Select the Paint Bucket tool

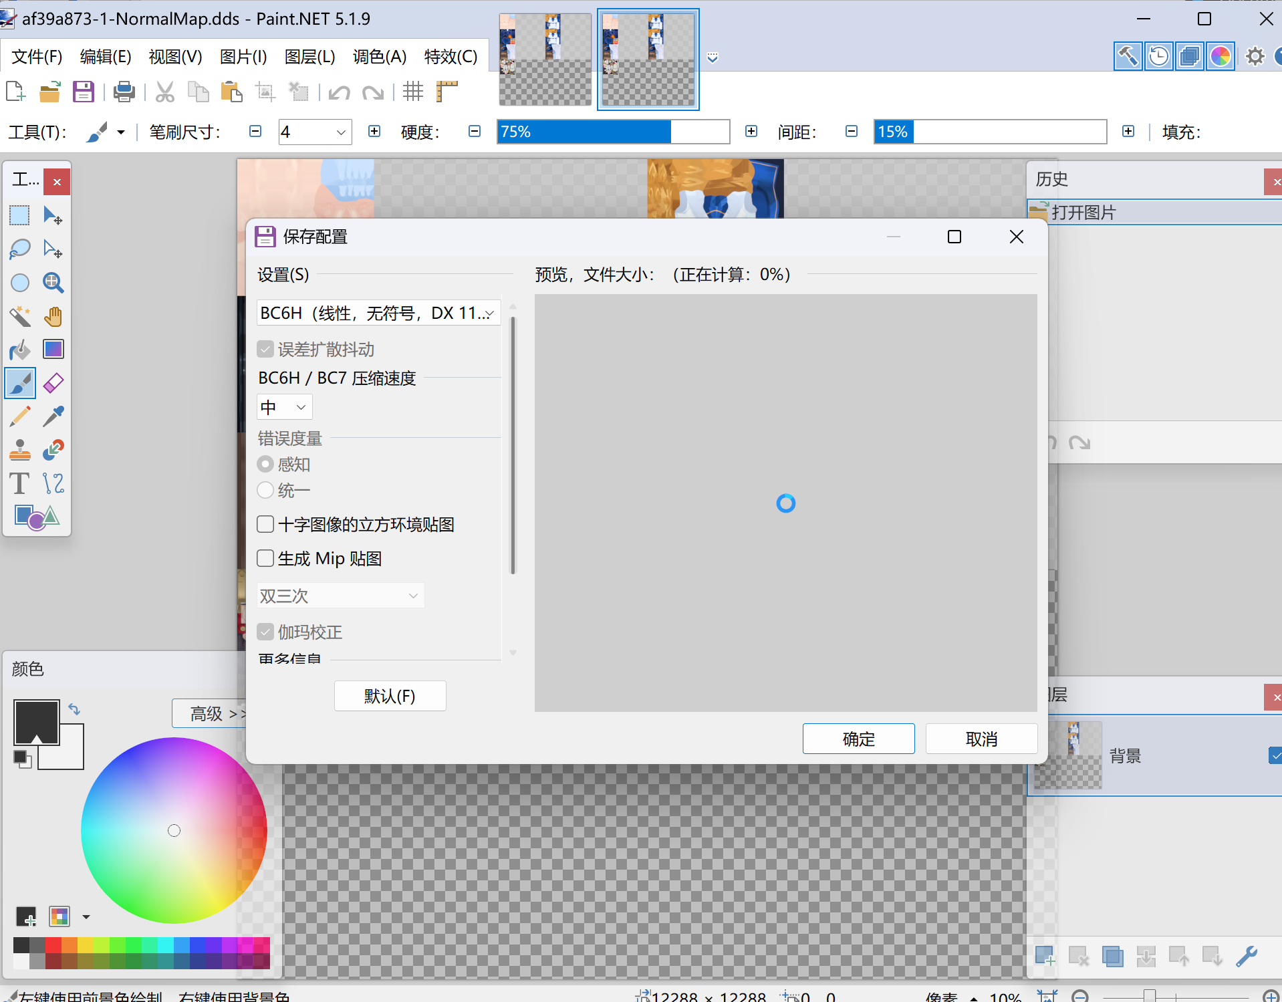point(20,350)
